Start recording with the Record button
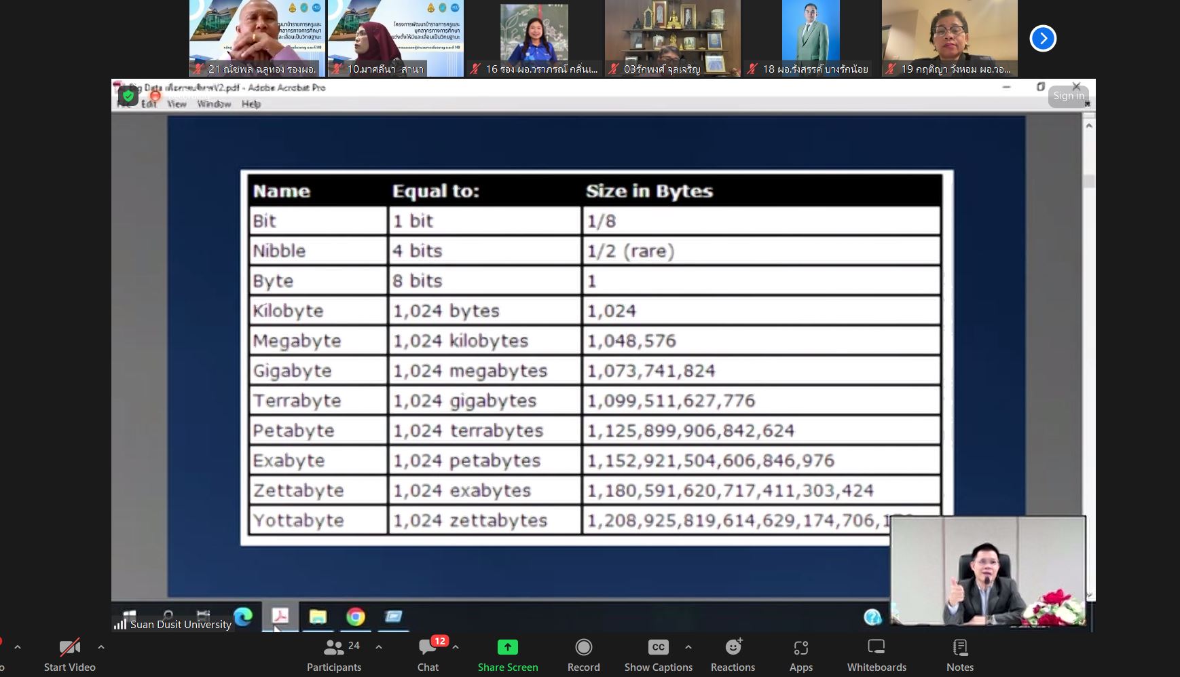This screenshot has width=1180, height=677. click(583, 655)
